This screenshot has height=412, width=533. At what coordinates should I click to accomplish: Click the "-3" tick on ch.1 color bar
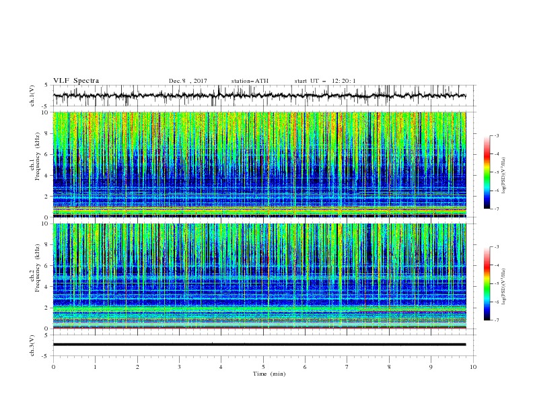click(x=497, y=135)
